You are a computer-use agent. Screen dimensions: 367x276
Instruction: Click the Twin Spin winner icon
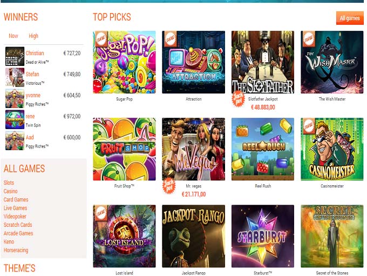click(x=15, y=119)
